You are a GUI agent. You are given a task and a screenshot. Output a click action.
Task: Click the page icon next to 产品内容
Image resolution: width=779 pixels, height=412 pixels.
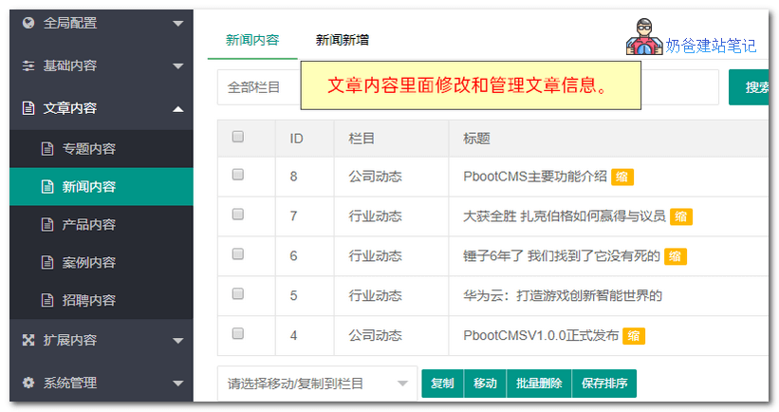(x=47, y=225)
